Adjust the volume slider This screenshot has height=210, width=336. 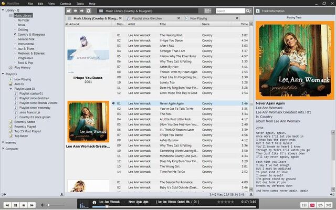pyautogui.click(x=56, y=205)
